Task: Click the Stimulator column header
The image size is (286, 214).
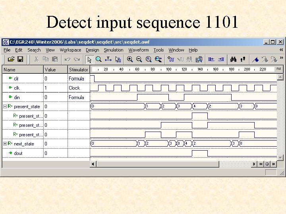Action: coord(79,69)
